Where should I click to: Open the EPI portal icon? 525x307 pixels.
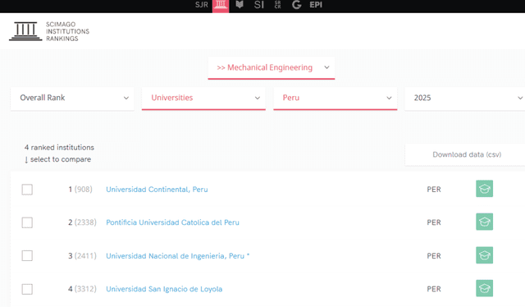[x=316, y=5]
